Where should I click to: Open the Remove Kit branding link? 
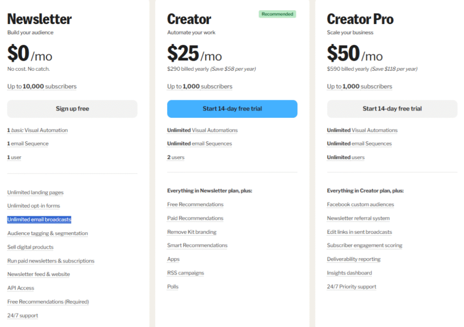[192, 232]
